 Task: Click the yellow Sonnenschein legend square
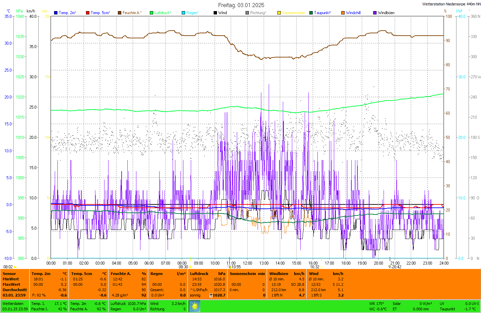(279, 13)
